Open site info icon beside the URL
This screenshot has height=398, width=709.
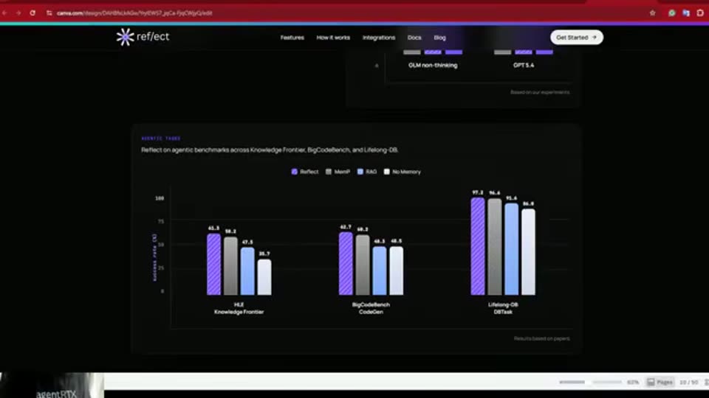click(x=49, y=13)
